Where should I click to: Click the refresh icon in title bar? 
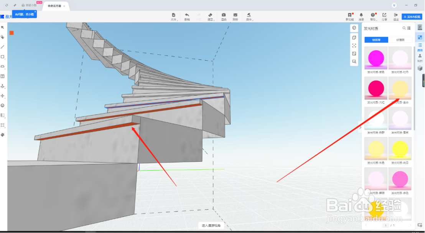pyautogui.click(x=7, y=5)
